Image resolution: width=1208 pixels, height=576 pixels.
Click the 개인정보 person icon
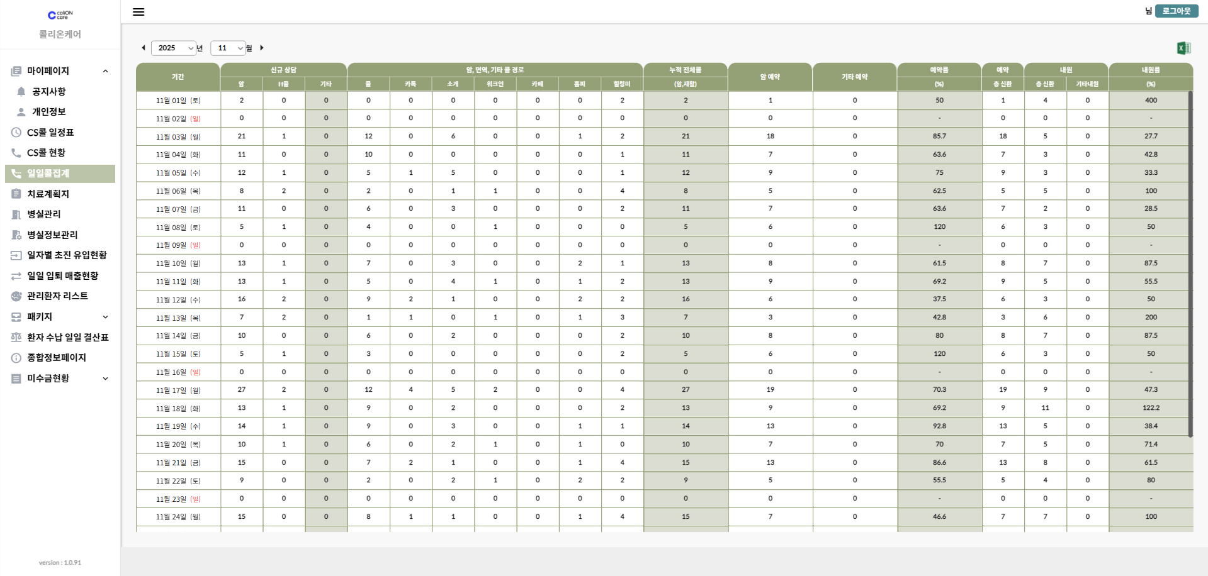coord(21,112)
